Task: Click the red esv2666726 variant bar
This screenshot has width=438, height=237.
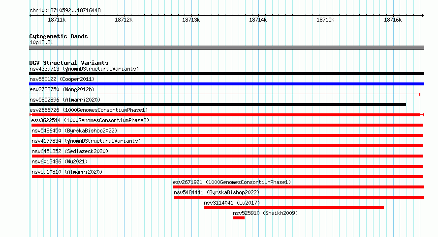Action: (x=226, y=115)
